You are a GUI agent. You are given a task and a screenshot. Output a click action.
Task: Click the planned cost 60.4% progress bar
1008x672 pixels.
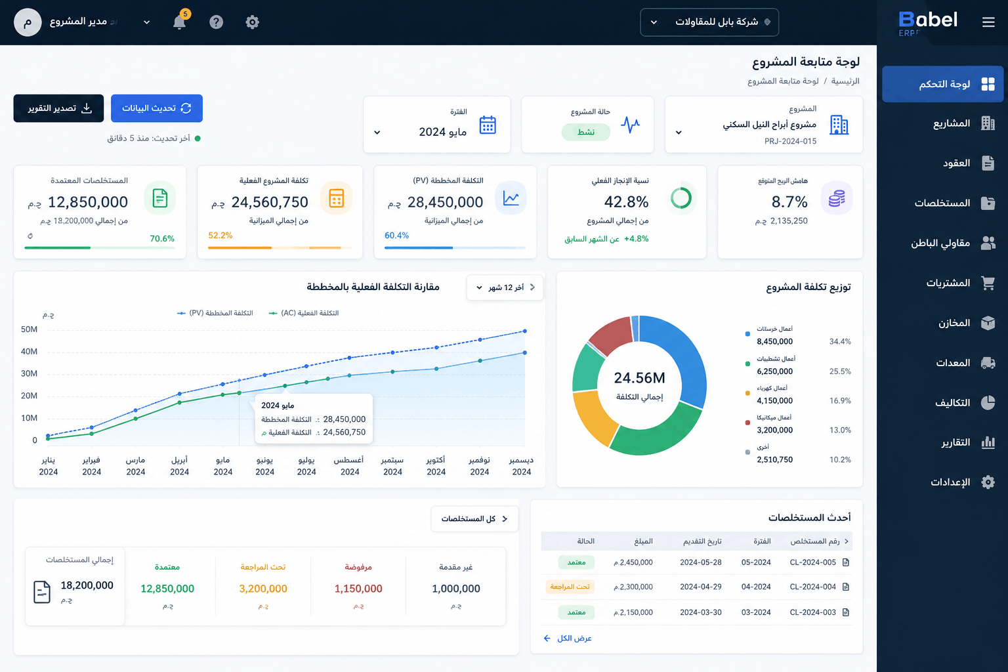455,248
